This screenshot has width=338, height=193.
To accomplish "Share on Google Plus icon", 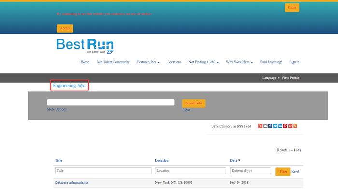I will tap(290, 126).
